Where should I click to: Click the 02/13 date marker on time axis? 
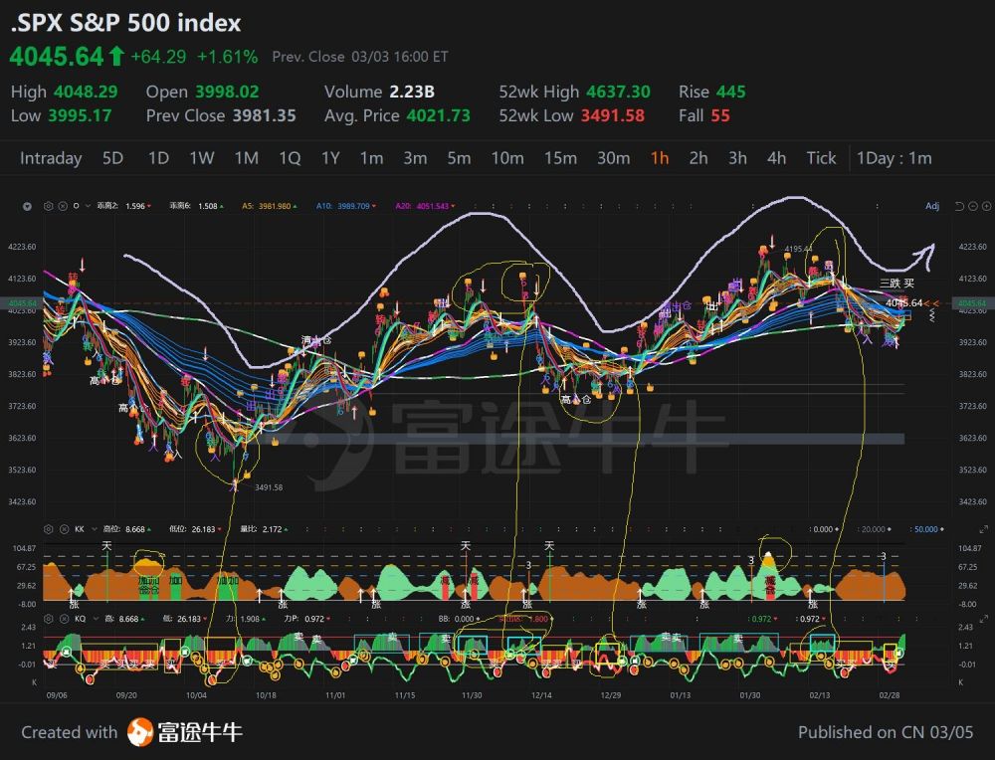(x=819, y=695)
